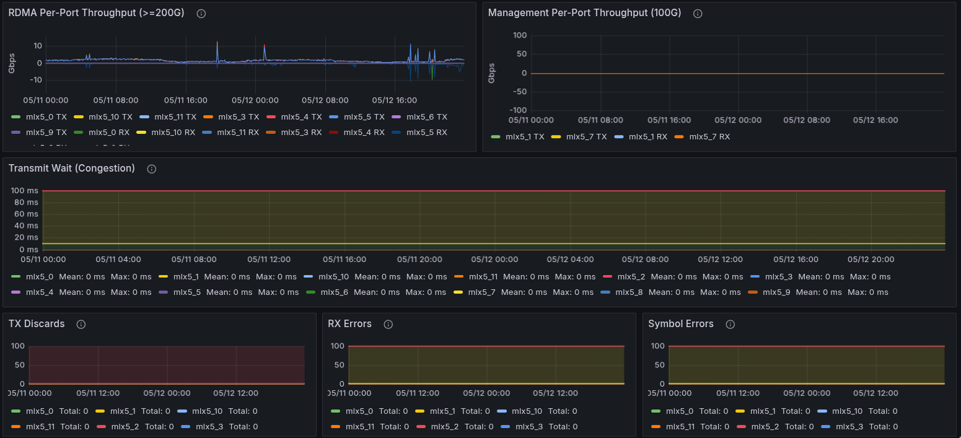This screenshot has height=438, width=961.
Task: Toggle mlx5_1 TX in Management legend
Action: pyautogui.click(x=525, y=136)
